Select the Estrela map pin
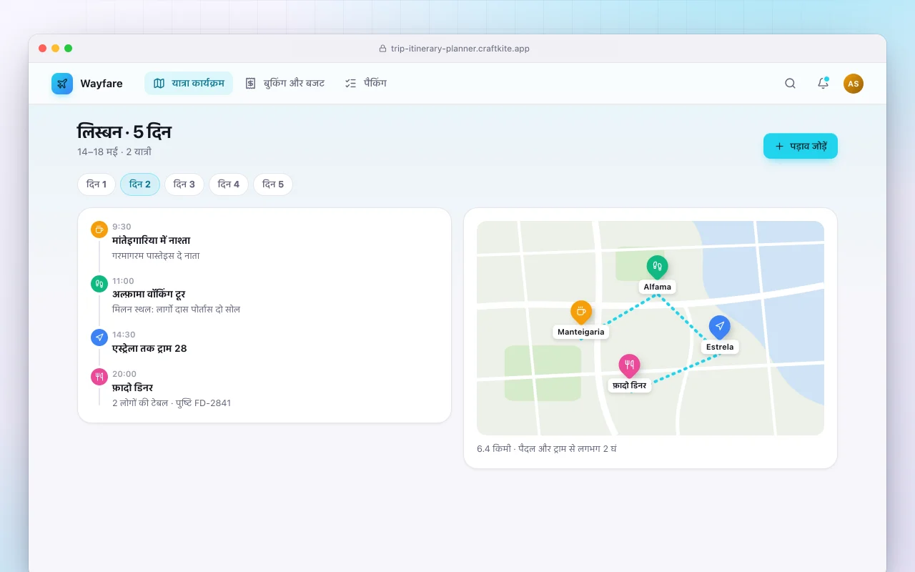The height and width of the screenshot is (572, 915). (719, 327)
